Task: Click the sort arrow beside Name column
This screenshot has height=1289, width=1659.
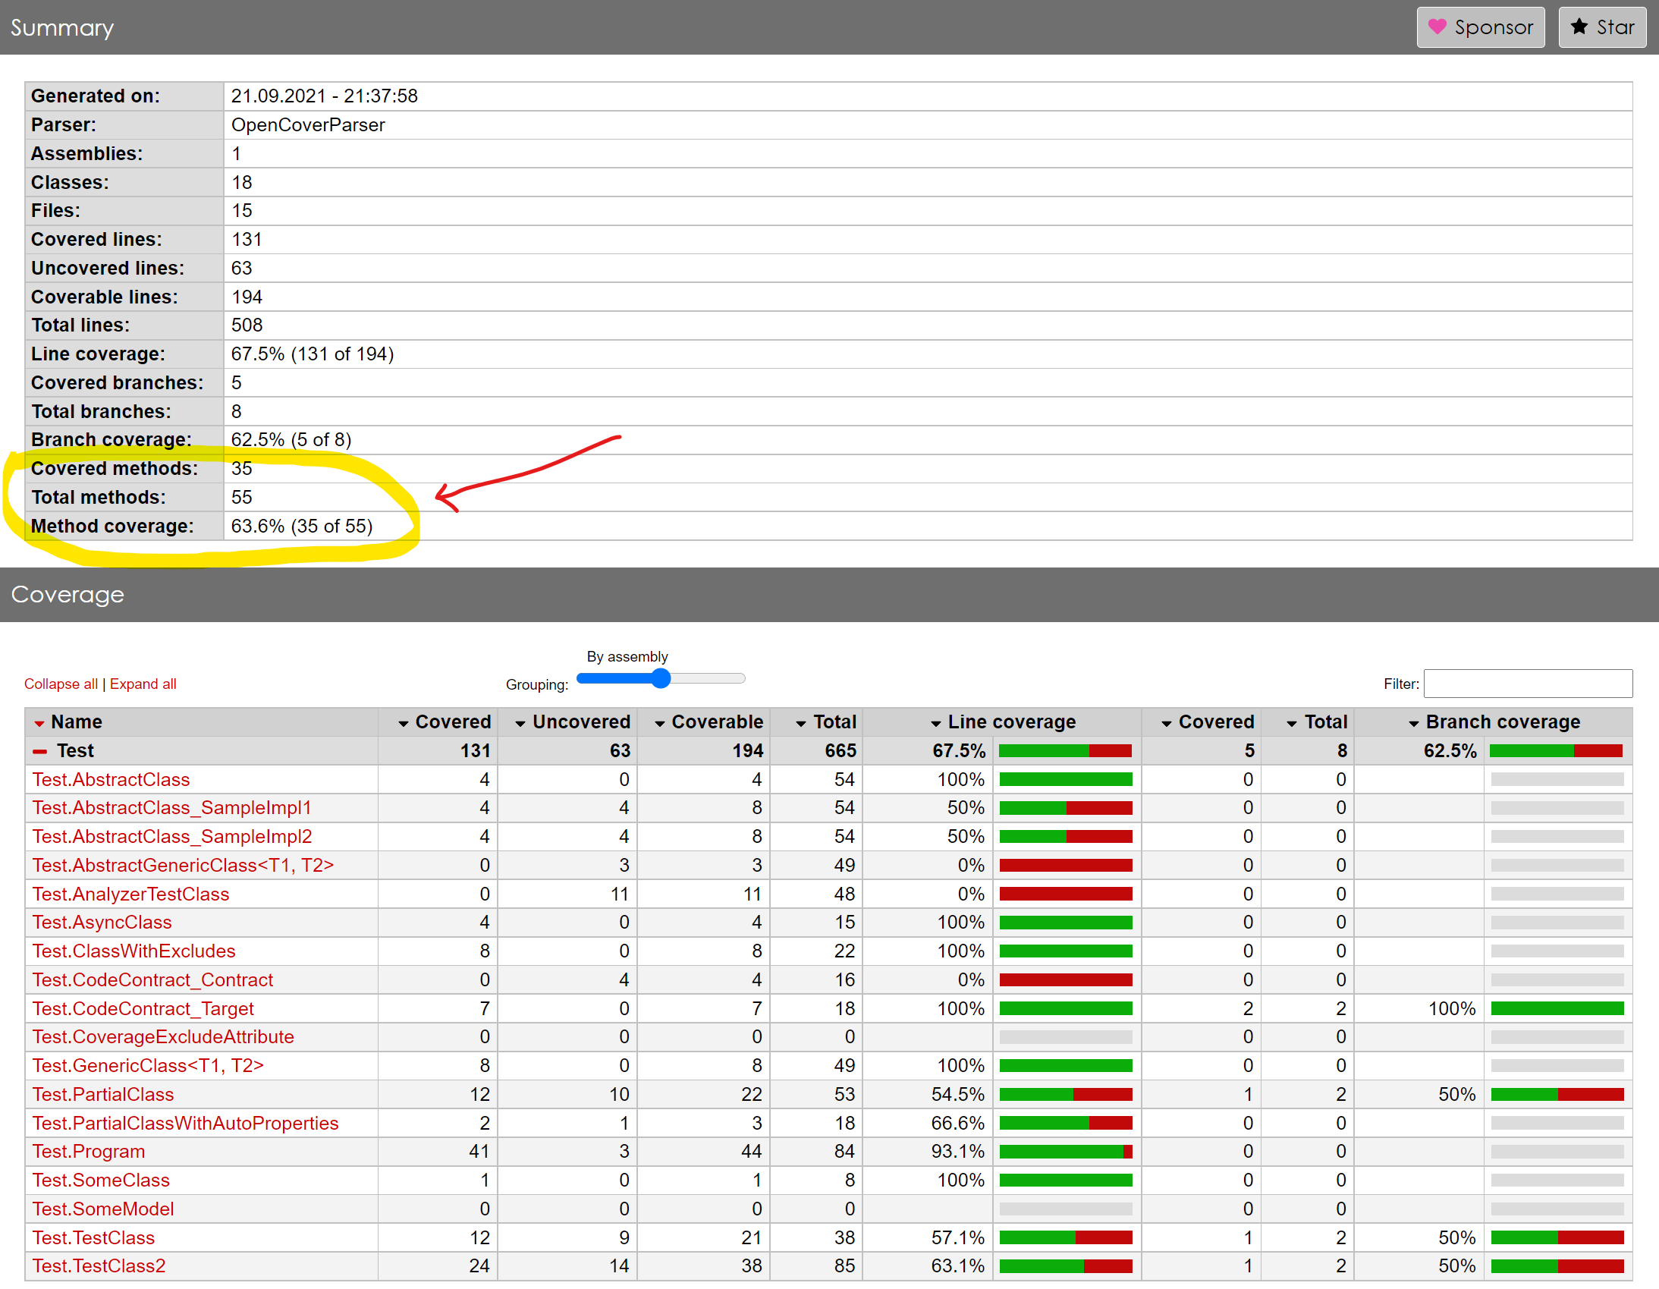Action: coord(39,722)
